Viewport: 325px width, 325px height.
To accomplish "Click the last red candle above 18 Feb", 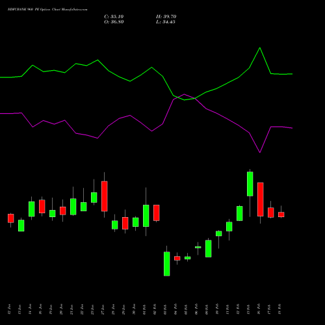I will point(281,214).
